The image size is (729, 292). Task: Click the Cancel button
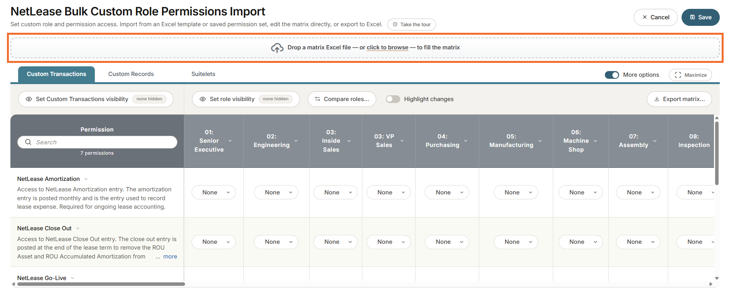pyautogui.click(x=655, y=17)
